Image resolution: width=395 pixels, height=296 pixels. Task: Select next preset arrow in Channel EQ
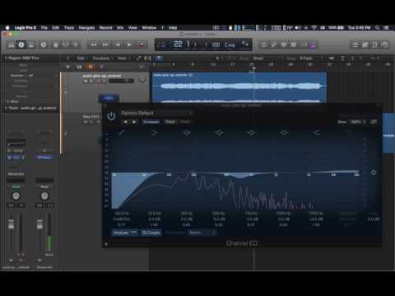click(x=134, y=122)
